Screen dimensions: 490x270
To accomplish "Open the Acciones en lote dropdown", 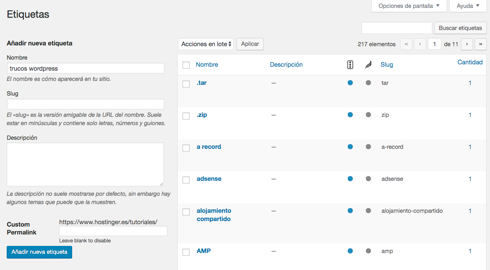I will pyautogui.click(x=205, y=44).
